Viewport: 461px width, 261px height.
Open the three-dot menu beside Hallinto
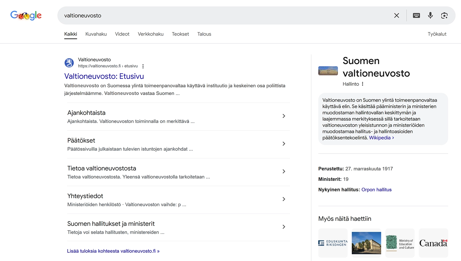pyautogui.click(x=363, y=84)
